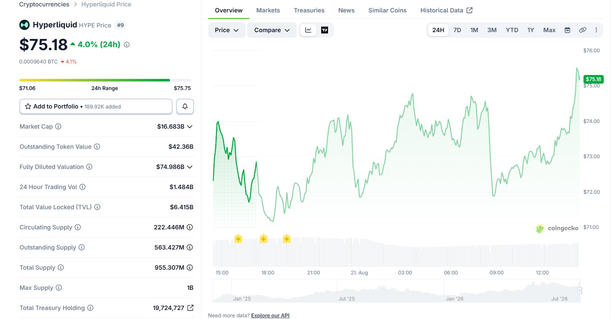611x319 pixels.
Task: Follow the Cryptocurrencies breadcrumb link
Action: coord(44,4)
